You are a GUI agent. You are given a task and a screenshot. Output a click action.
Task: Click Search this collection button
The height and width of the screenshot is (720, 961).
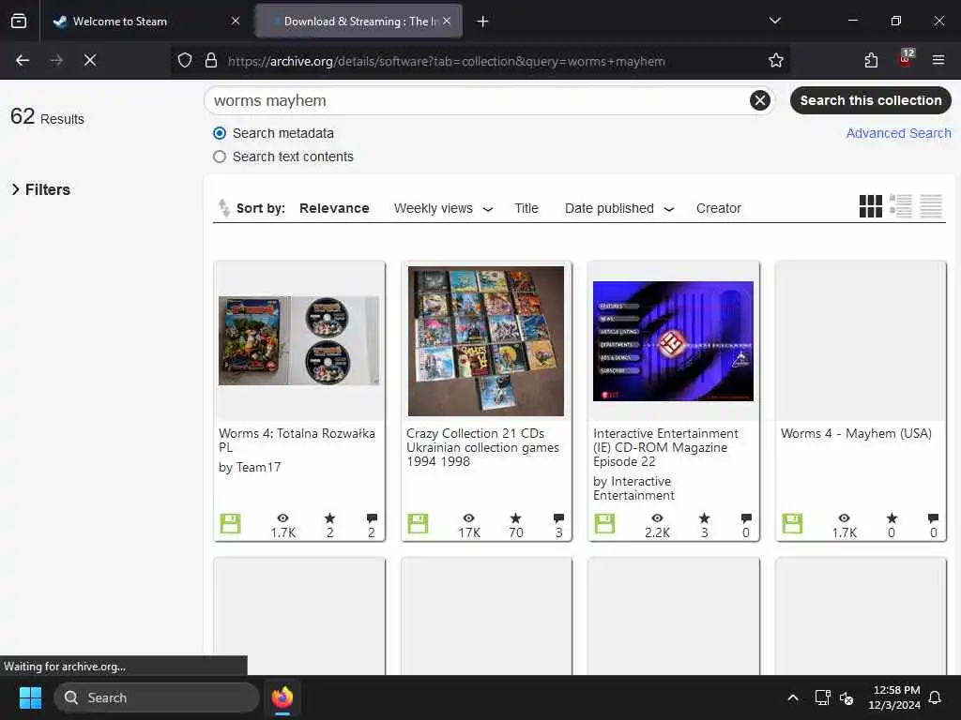pyautogui.click(x=870, y=99)
